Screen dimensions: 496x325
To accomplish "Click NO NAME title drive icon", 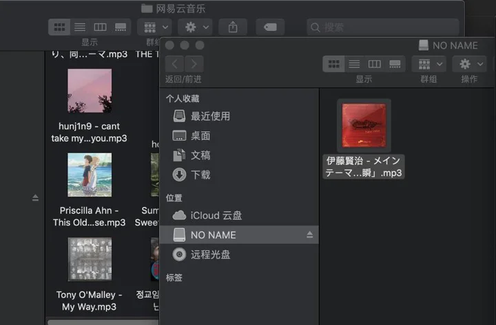I will click(x=423, y=45).
